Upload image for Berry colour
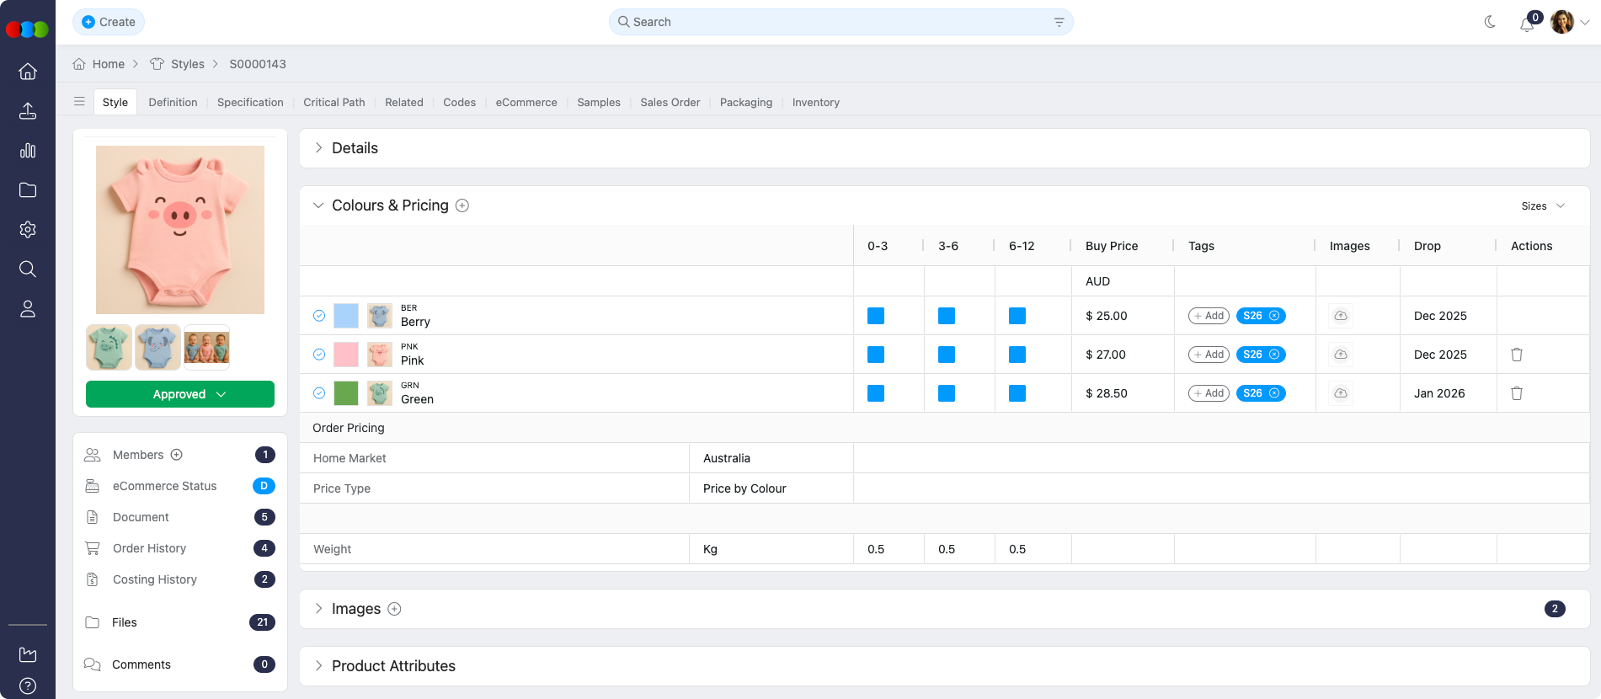 [1340, 316]
